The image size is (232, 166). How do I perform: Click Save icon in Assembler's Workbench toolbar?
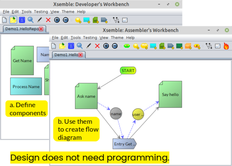tap(71, 46)
